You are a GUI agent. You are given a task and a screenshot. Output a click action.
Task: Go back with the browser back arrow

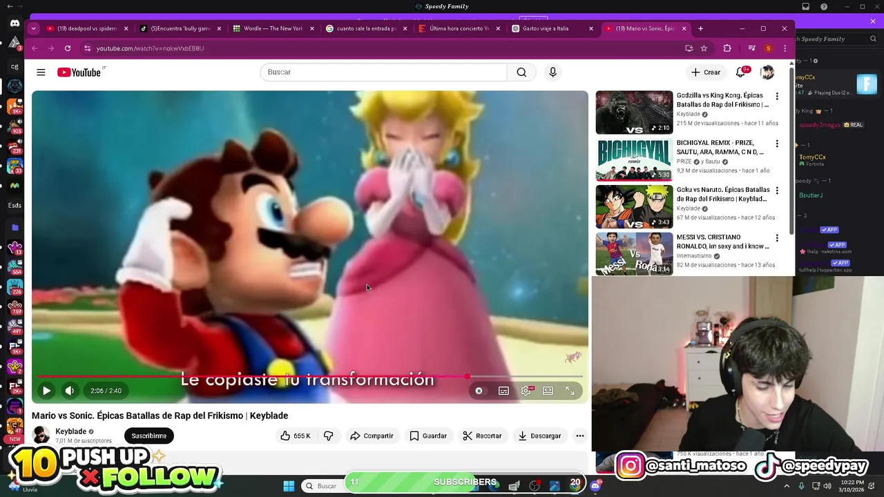35,48
